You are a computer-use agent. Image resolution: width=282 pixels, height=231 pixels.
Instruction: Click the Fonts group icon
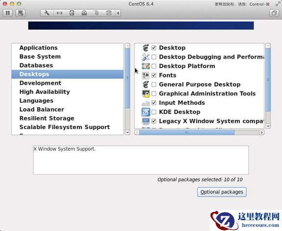(146, 75)
